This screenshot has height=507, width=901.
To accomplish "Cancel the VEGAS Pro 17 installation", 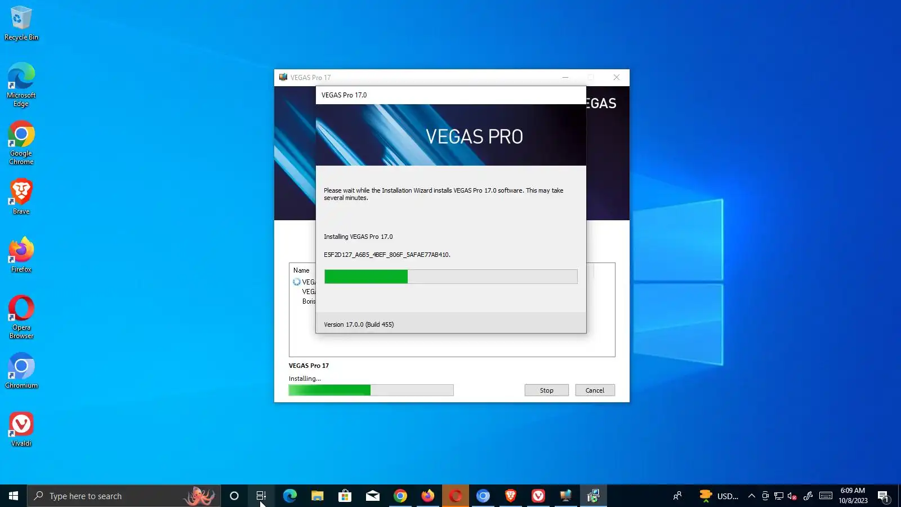I will click(595, 390).
